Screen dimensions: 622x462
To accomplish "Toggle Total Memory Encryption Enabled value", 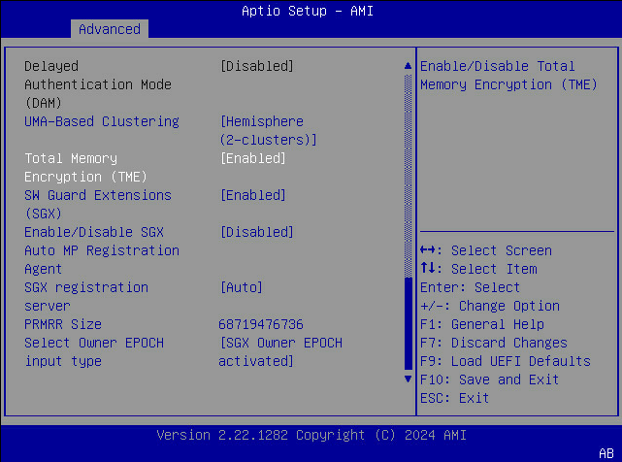I will [252, 158].
